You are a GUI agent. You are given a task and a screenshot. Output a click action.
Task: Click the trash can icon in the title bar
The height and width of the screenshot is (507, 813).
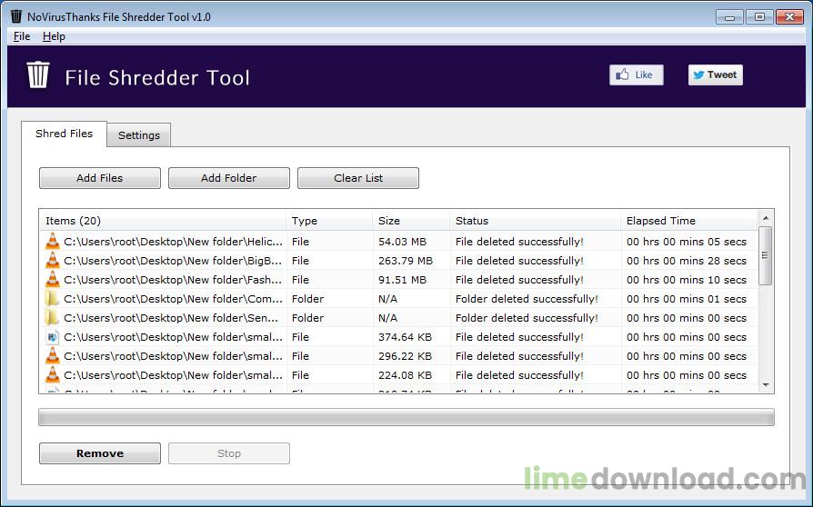(16, 16)
